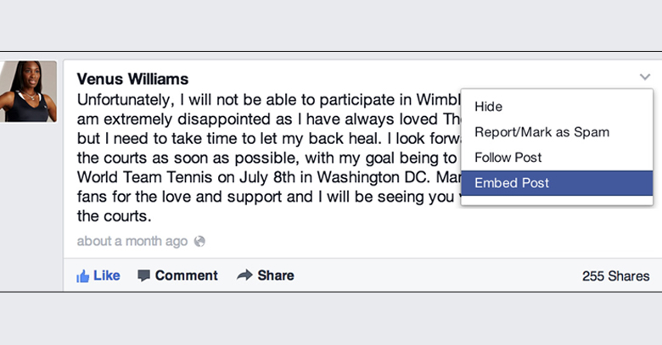Viewport: 662px width, 345px height.
Task: Click the post body text paragraph
Action: pos(268,158)
